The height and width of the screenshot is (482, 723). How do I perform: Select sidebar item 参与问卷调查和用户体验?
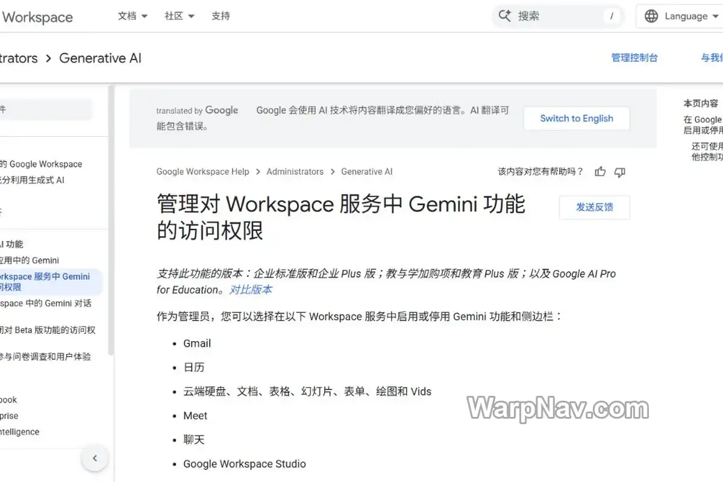coord(46,357)
